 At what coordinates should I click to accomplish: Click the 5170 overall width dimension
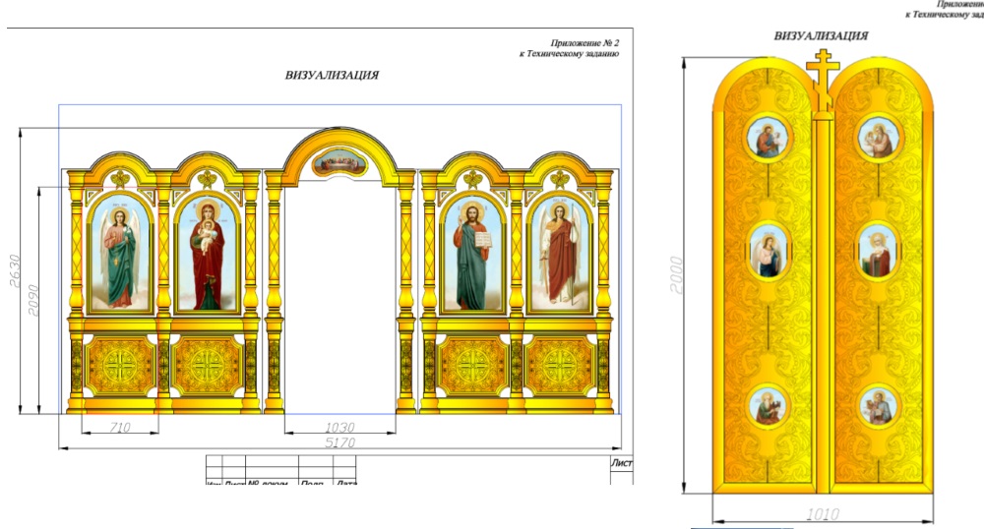[340, 442]
